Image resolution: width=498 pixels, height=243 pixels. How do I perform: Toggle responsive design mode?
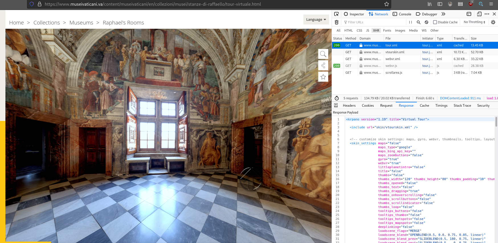pos(479,14)
